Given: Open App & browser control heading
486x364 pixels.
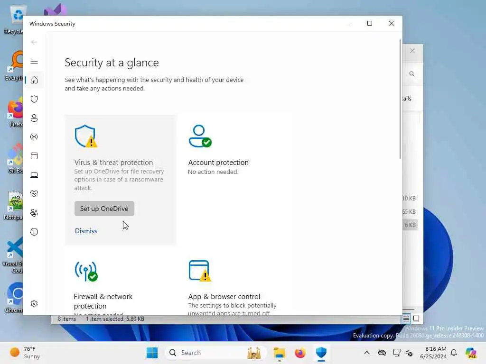Looking at the screenshot, I should 224,297.
